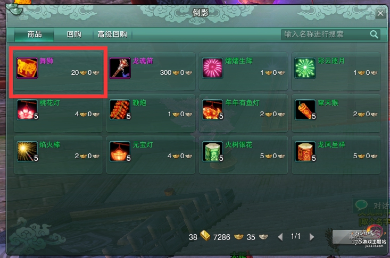Click the 鞭炮 firecracker string icon
This screenshot has width=390, height=258.
120,110
